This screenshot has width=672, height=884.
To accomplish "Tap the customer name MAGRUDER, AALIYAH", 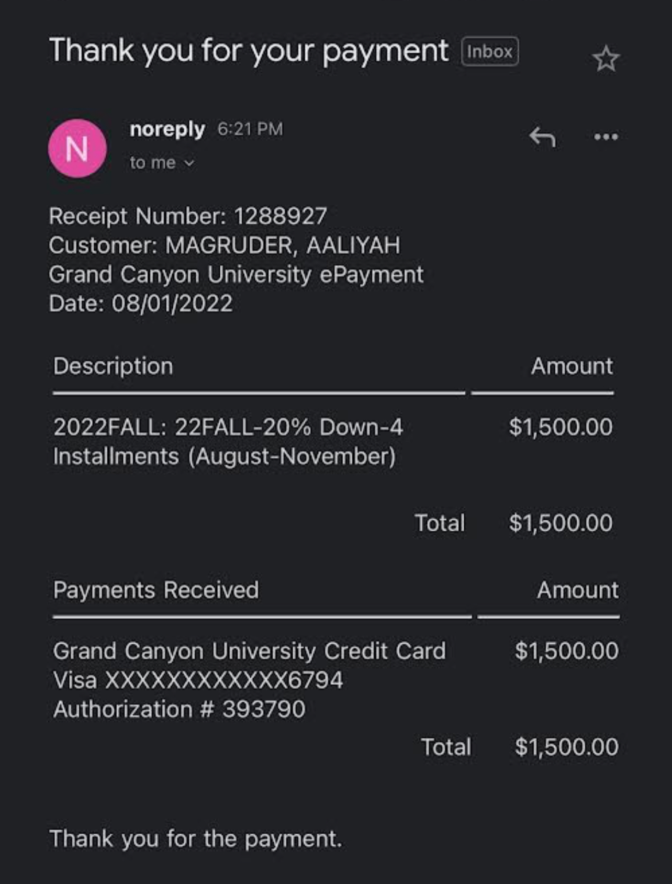I will point(283,245).
